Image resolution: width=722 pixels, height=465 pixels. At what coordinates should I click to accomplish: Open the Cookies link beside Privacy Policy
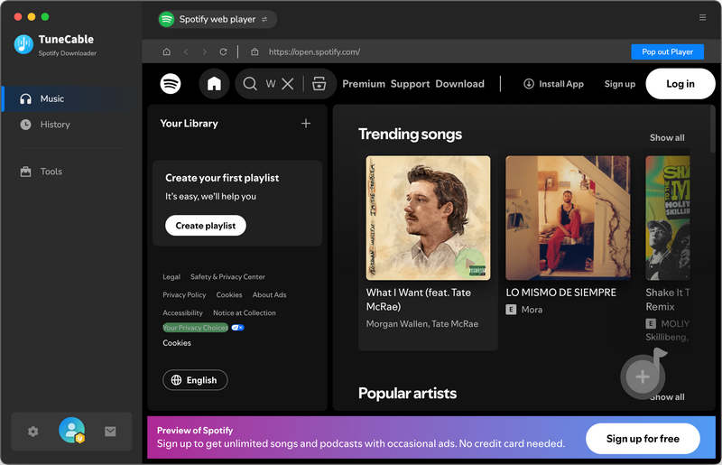point(229,295)
